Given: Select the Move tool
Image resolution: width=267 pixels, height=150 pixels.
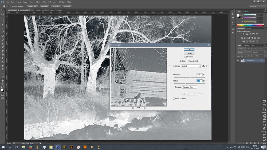Looking at the screenshot, I should click(3, 14).
